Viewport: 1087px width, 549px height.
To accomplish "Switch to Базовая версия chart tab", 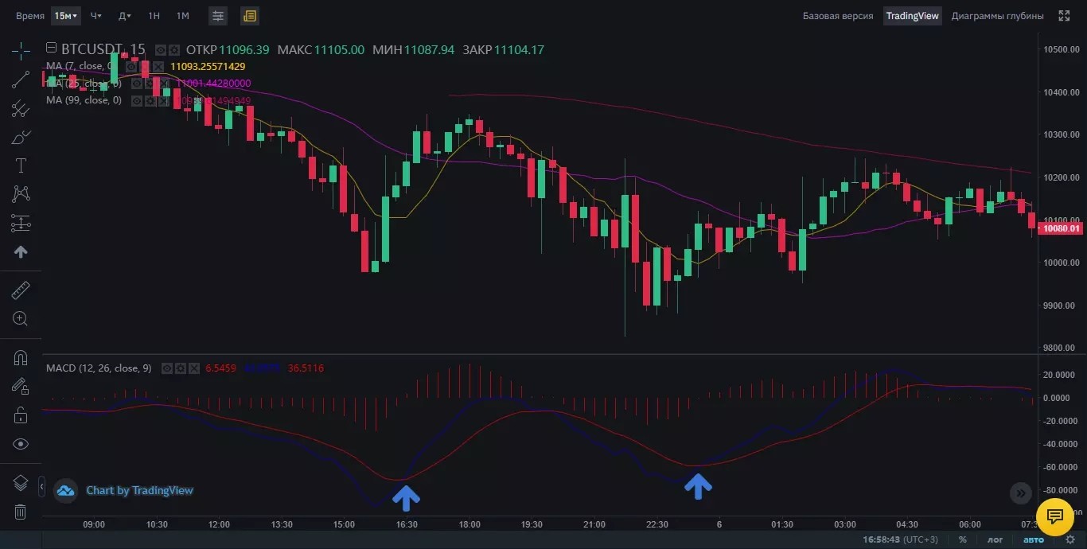I will coord(838,16).
